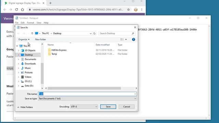Screen dimensions: 219x123
Task: Click the File name input field
Action: tap(88, 94)
